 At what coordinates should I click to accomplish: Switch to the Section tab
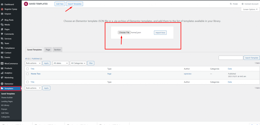[57, 50]
